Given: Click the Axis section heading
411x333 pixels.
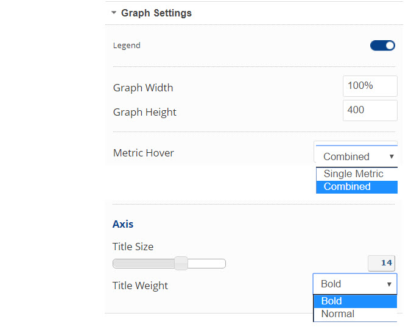Looking at the screenshot, I should [x=123, y=224].
